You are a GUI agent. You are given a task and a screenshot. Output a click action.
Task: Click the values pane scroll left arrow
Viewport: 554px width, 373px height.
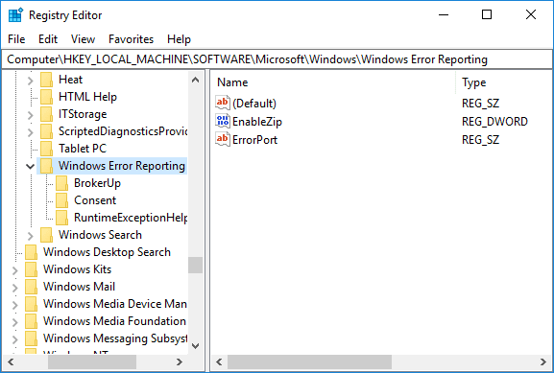click(x=219, y=361)
